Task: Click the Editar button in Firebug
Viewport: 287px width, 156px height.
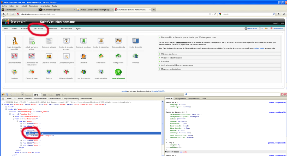Action: [9, 99]
